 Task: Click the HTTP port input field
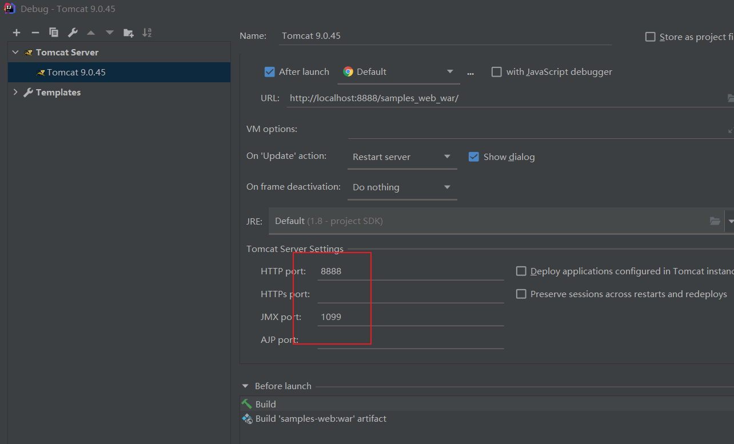[x=410, y=271]
